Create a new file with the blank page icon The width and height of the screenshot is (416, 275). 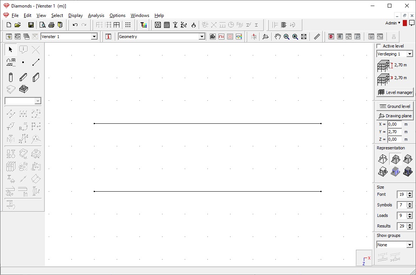(x=9, y=25)
